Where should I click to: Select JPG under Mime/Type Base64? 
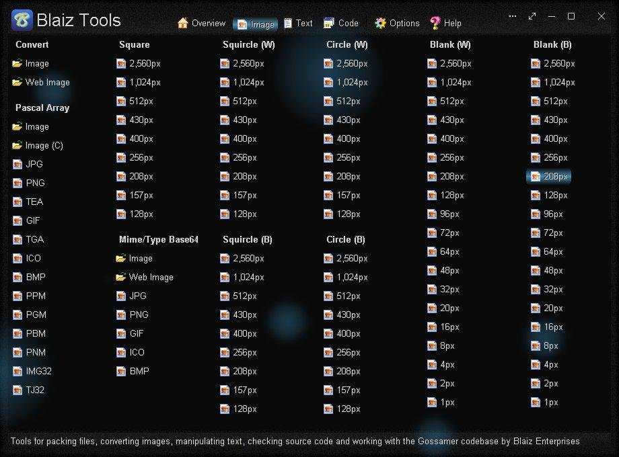tap(132, 296)
